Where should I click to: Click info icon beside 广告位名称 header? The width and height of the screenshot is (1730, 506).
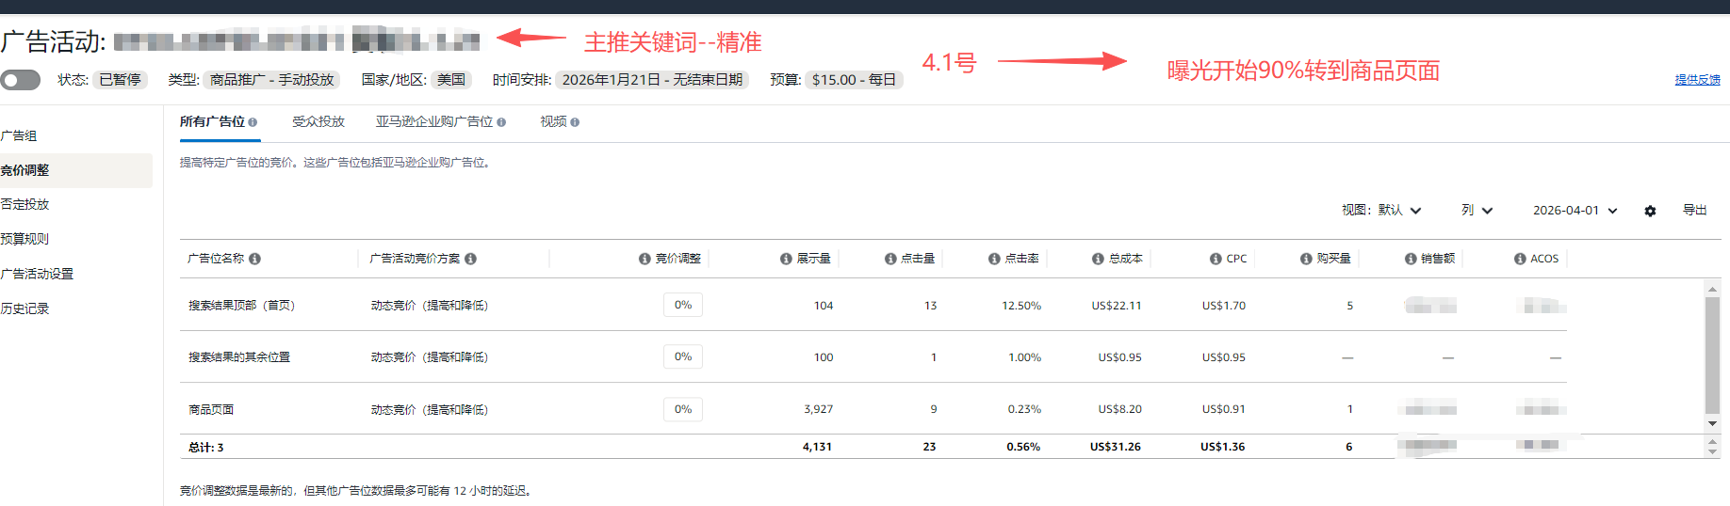pyautogui.click(x=254, y=259)
